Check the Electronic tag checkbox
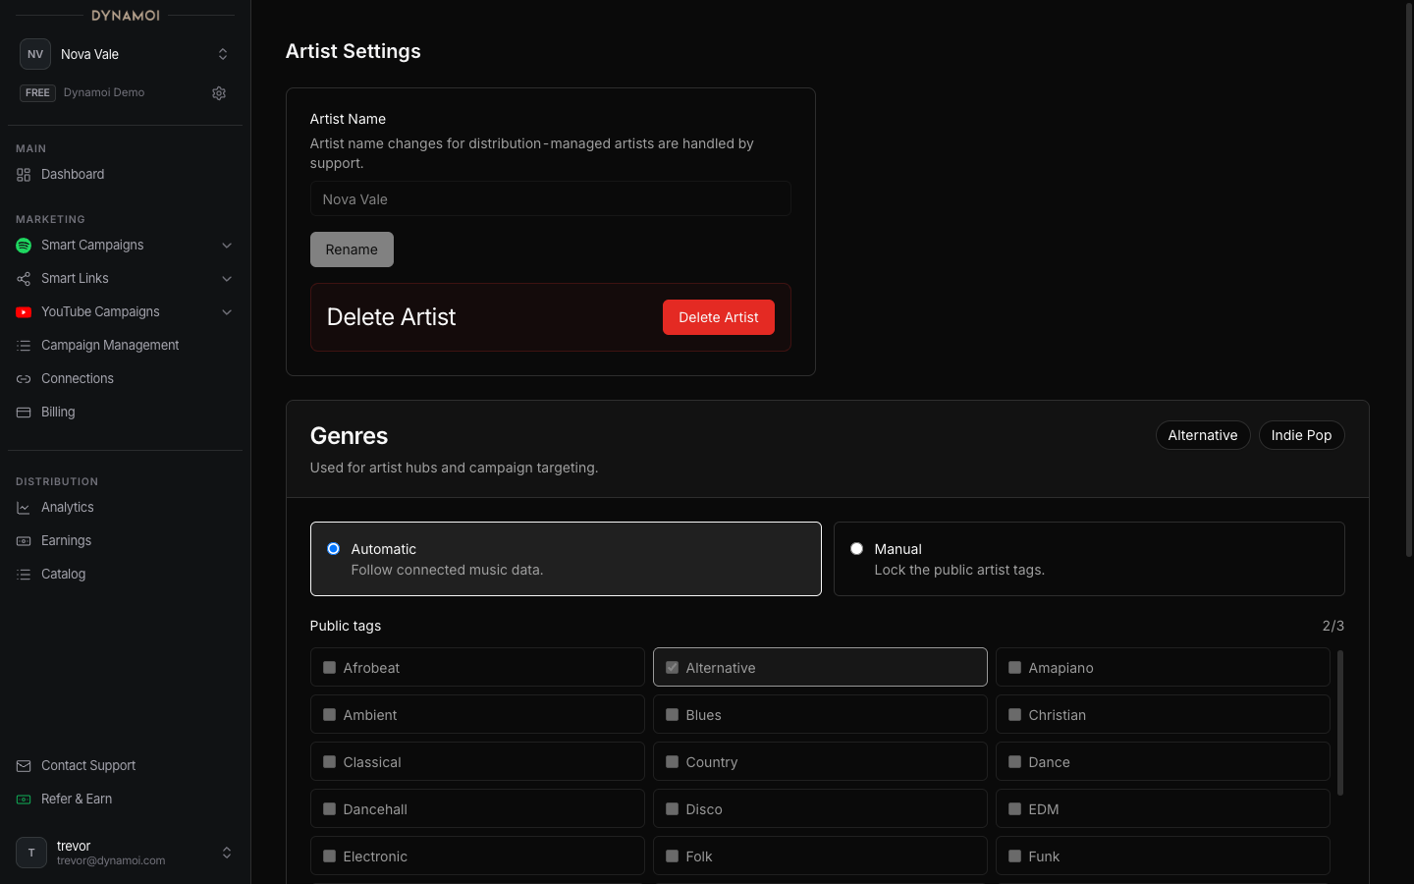The image size is (1414, 884). [330, 856]
